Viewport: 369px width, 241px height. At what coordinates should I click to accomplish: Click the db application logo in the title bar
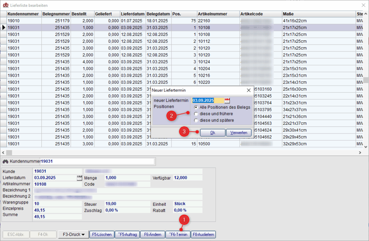6,5
